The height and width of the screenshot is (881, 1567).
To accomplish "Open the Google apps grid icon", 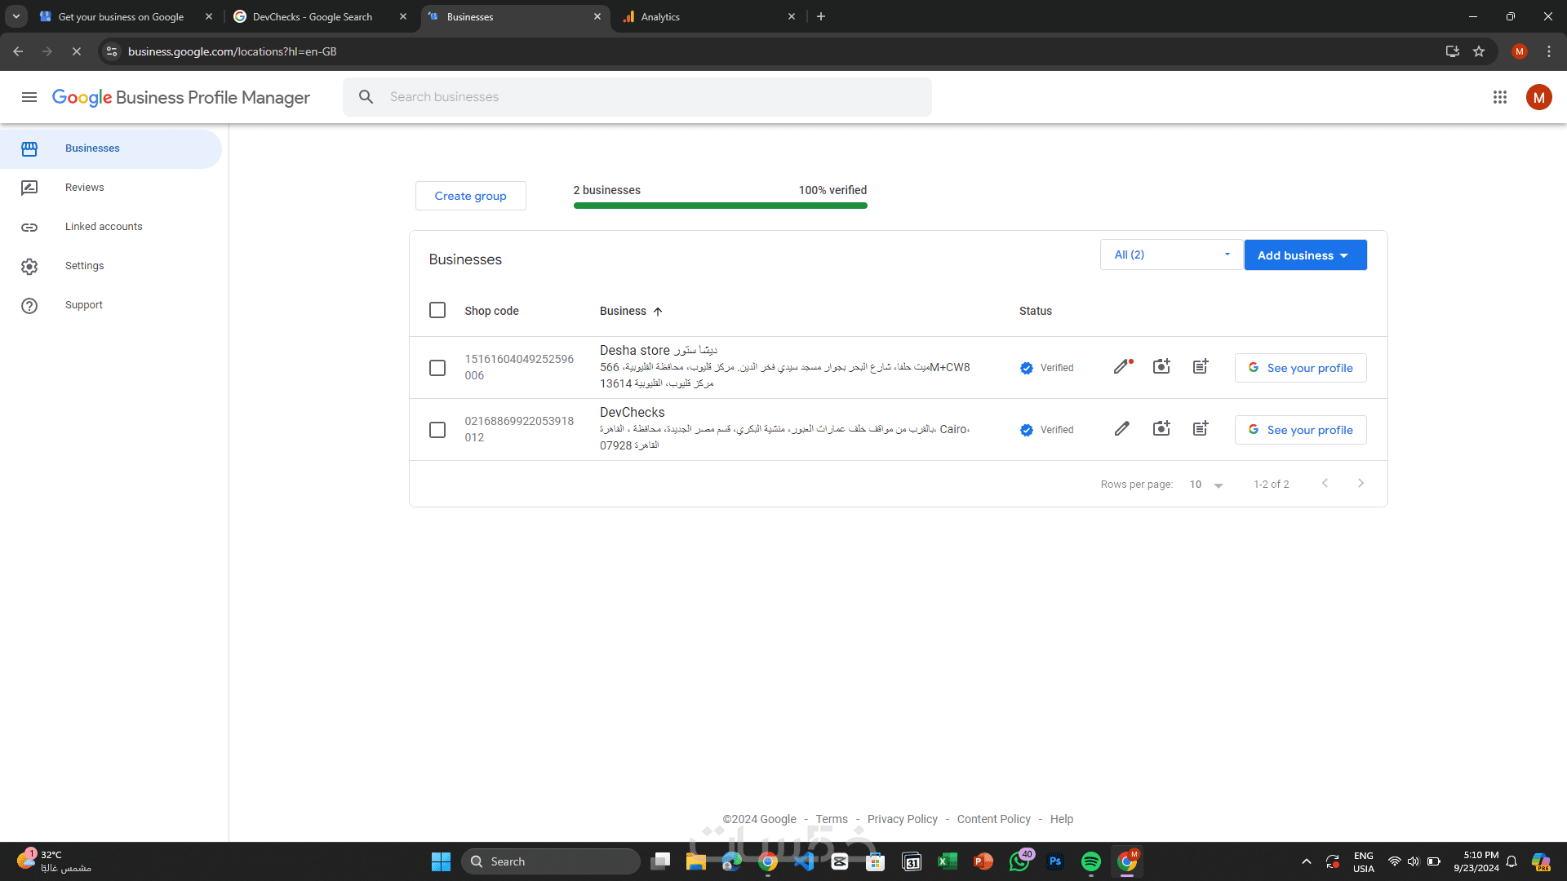I will pos(1500,97).
